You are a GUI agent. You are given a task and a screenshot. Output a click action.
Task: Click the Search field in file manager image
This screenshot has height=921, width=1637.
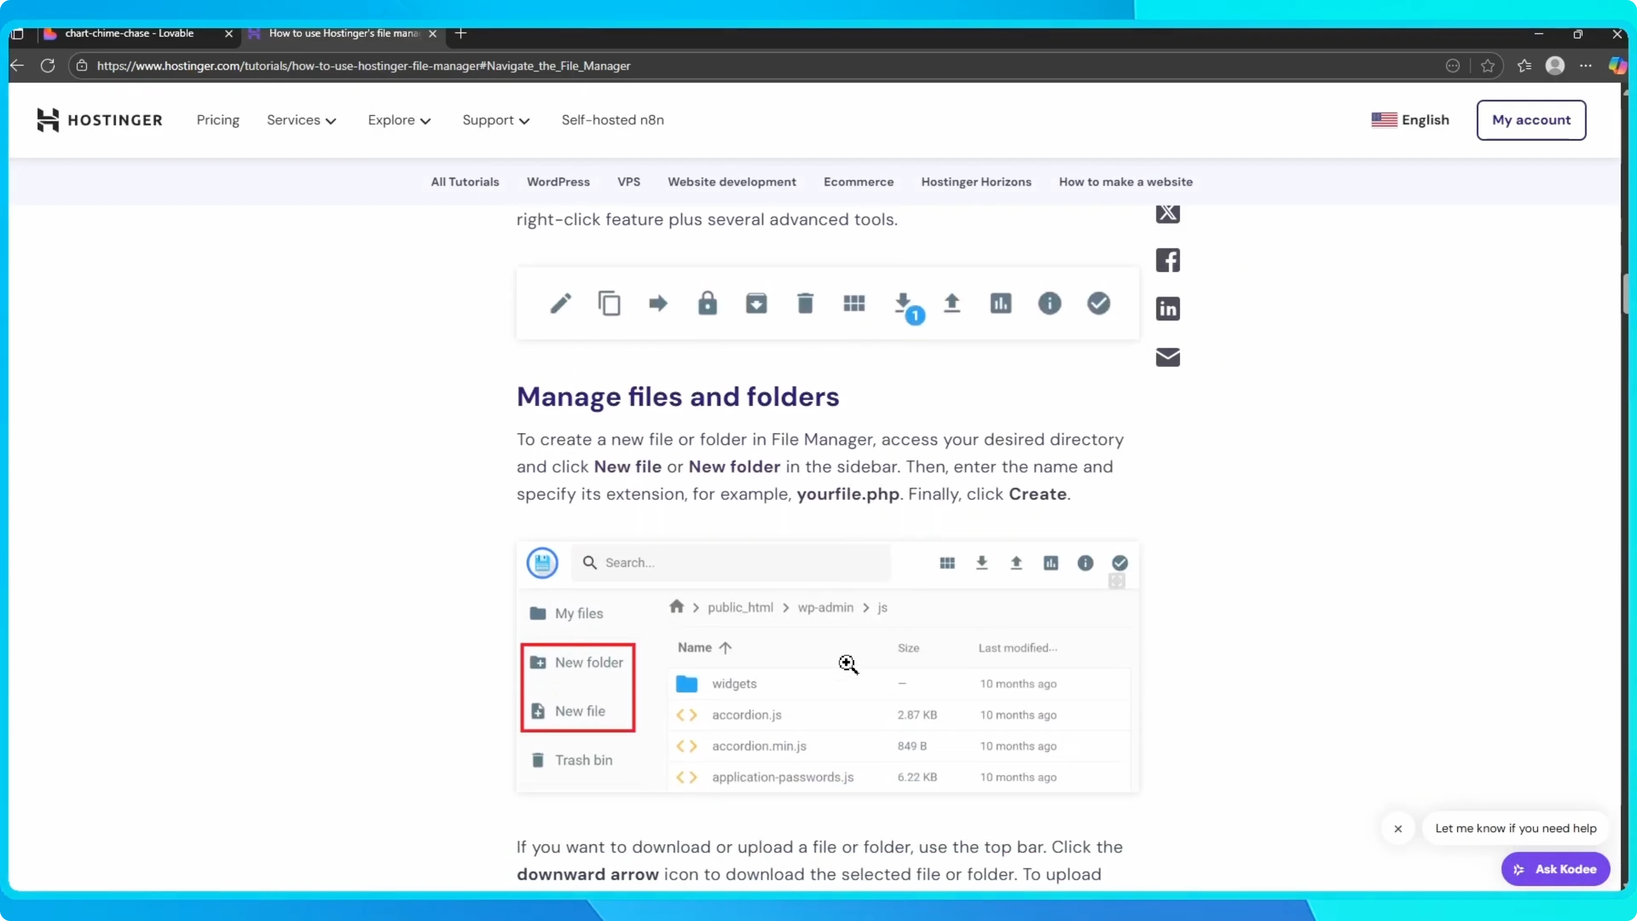click(x=731, y=562)
